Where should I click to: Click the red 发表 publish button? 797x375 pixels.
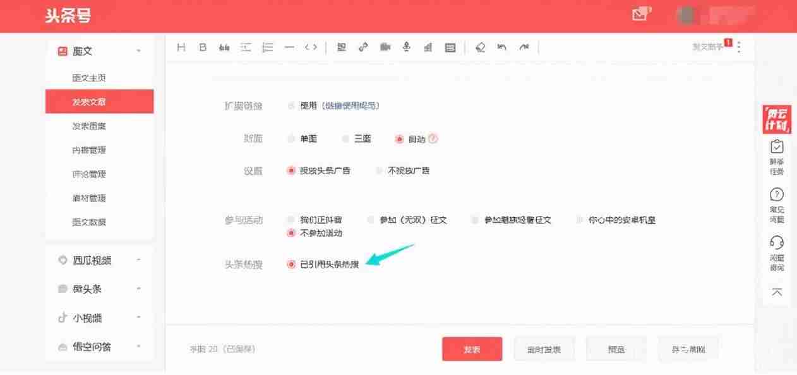[x=472, y=349]
